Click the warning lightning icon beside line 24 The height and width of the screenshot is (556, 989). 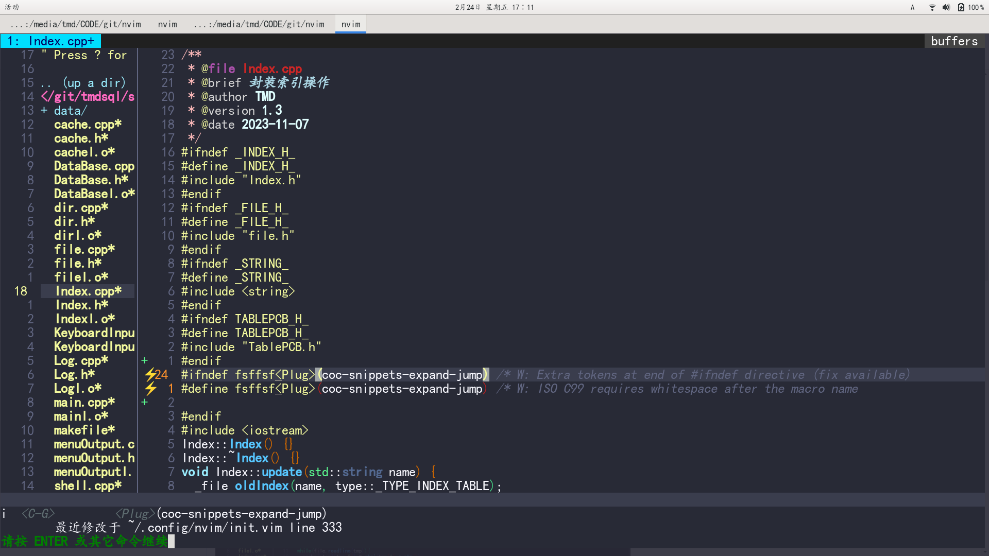point(151,374)
